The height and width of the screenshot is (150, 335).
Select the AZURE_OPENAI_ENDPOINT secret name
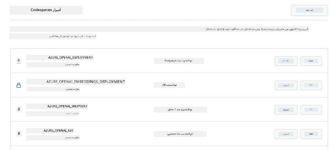pyautogui.click(x=67, y=106)
